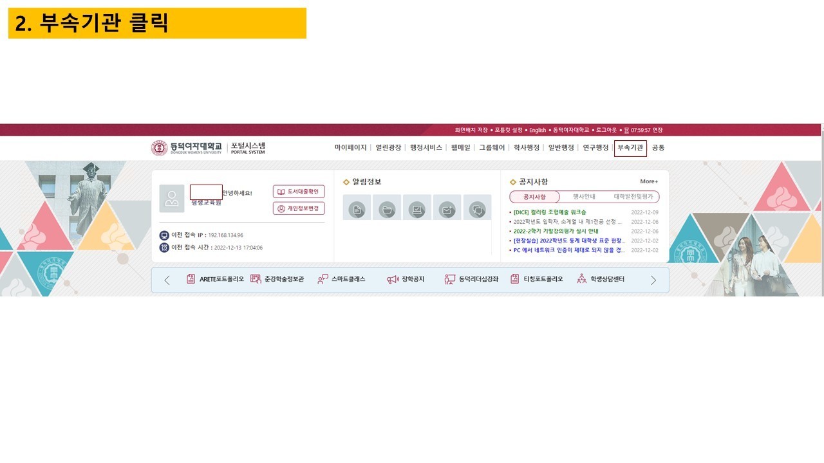
Task: Open ARETE포트폴리오 shortcut
Action: tap(216, 280)
